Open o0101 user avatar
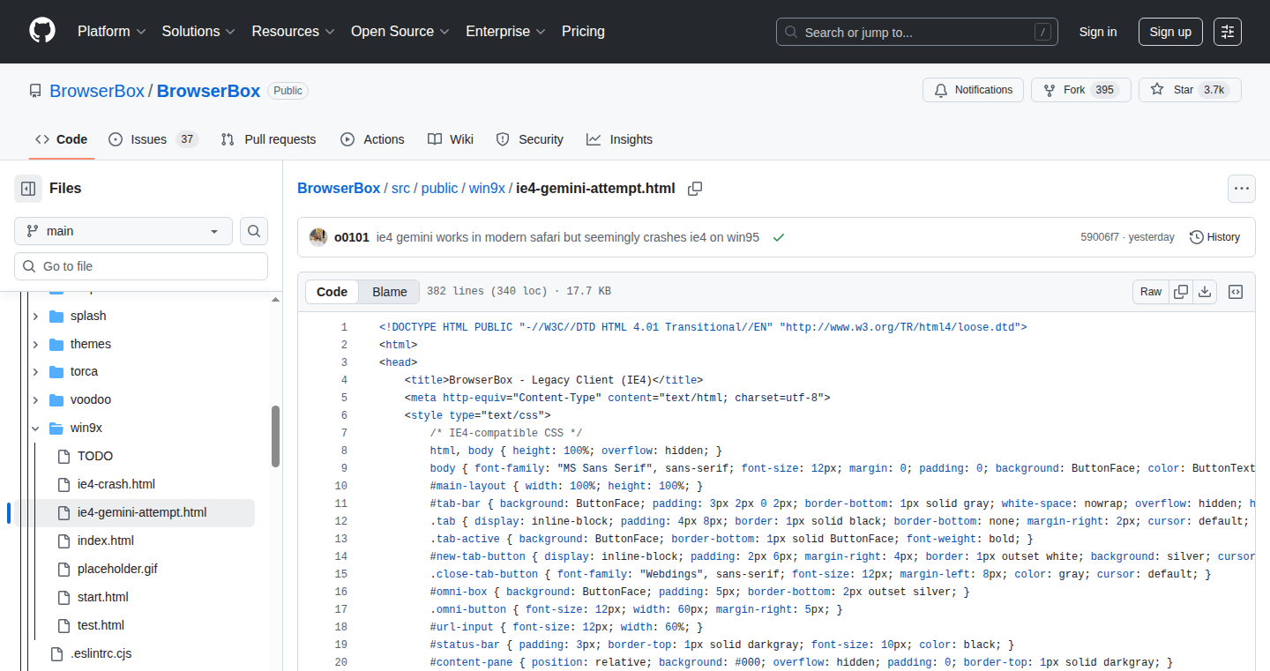The width and height of the screenshot is (1270, 671). click(318, 237)
